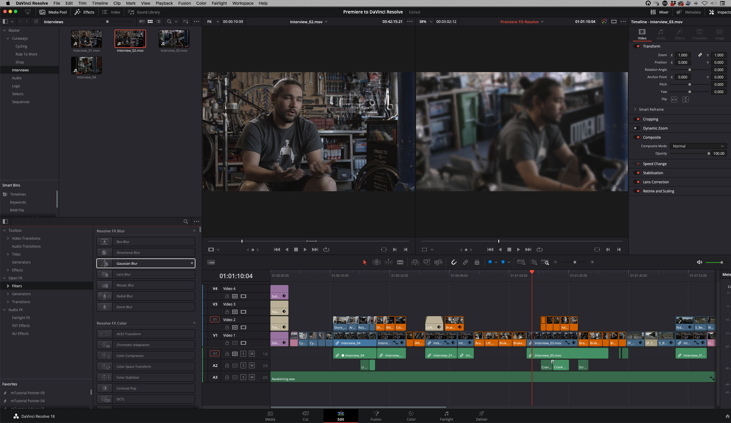Toggle the Dynamic Zoom enable switch
Screen dimensions: 731x423
636,128
